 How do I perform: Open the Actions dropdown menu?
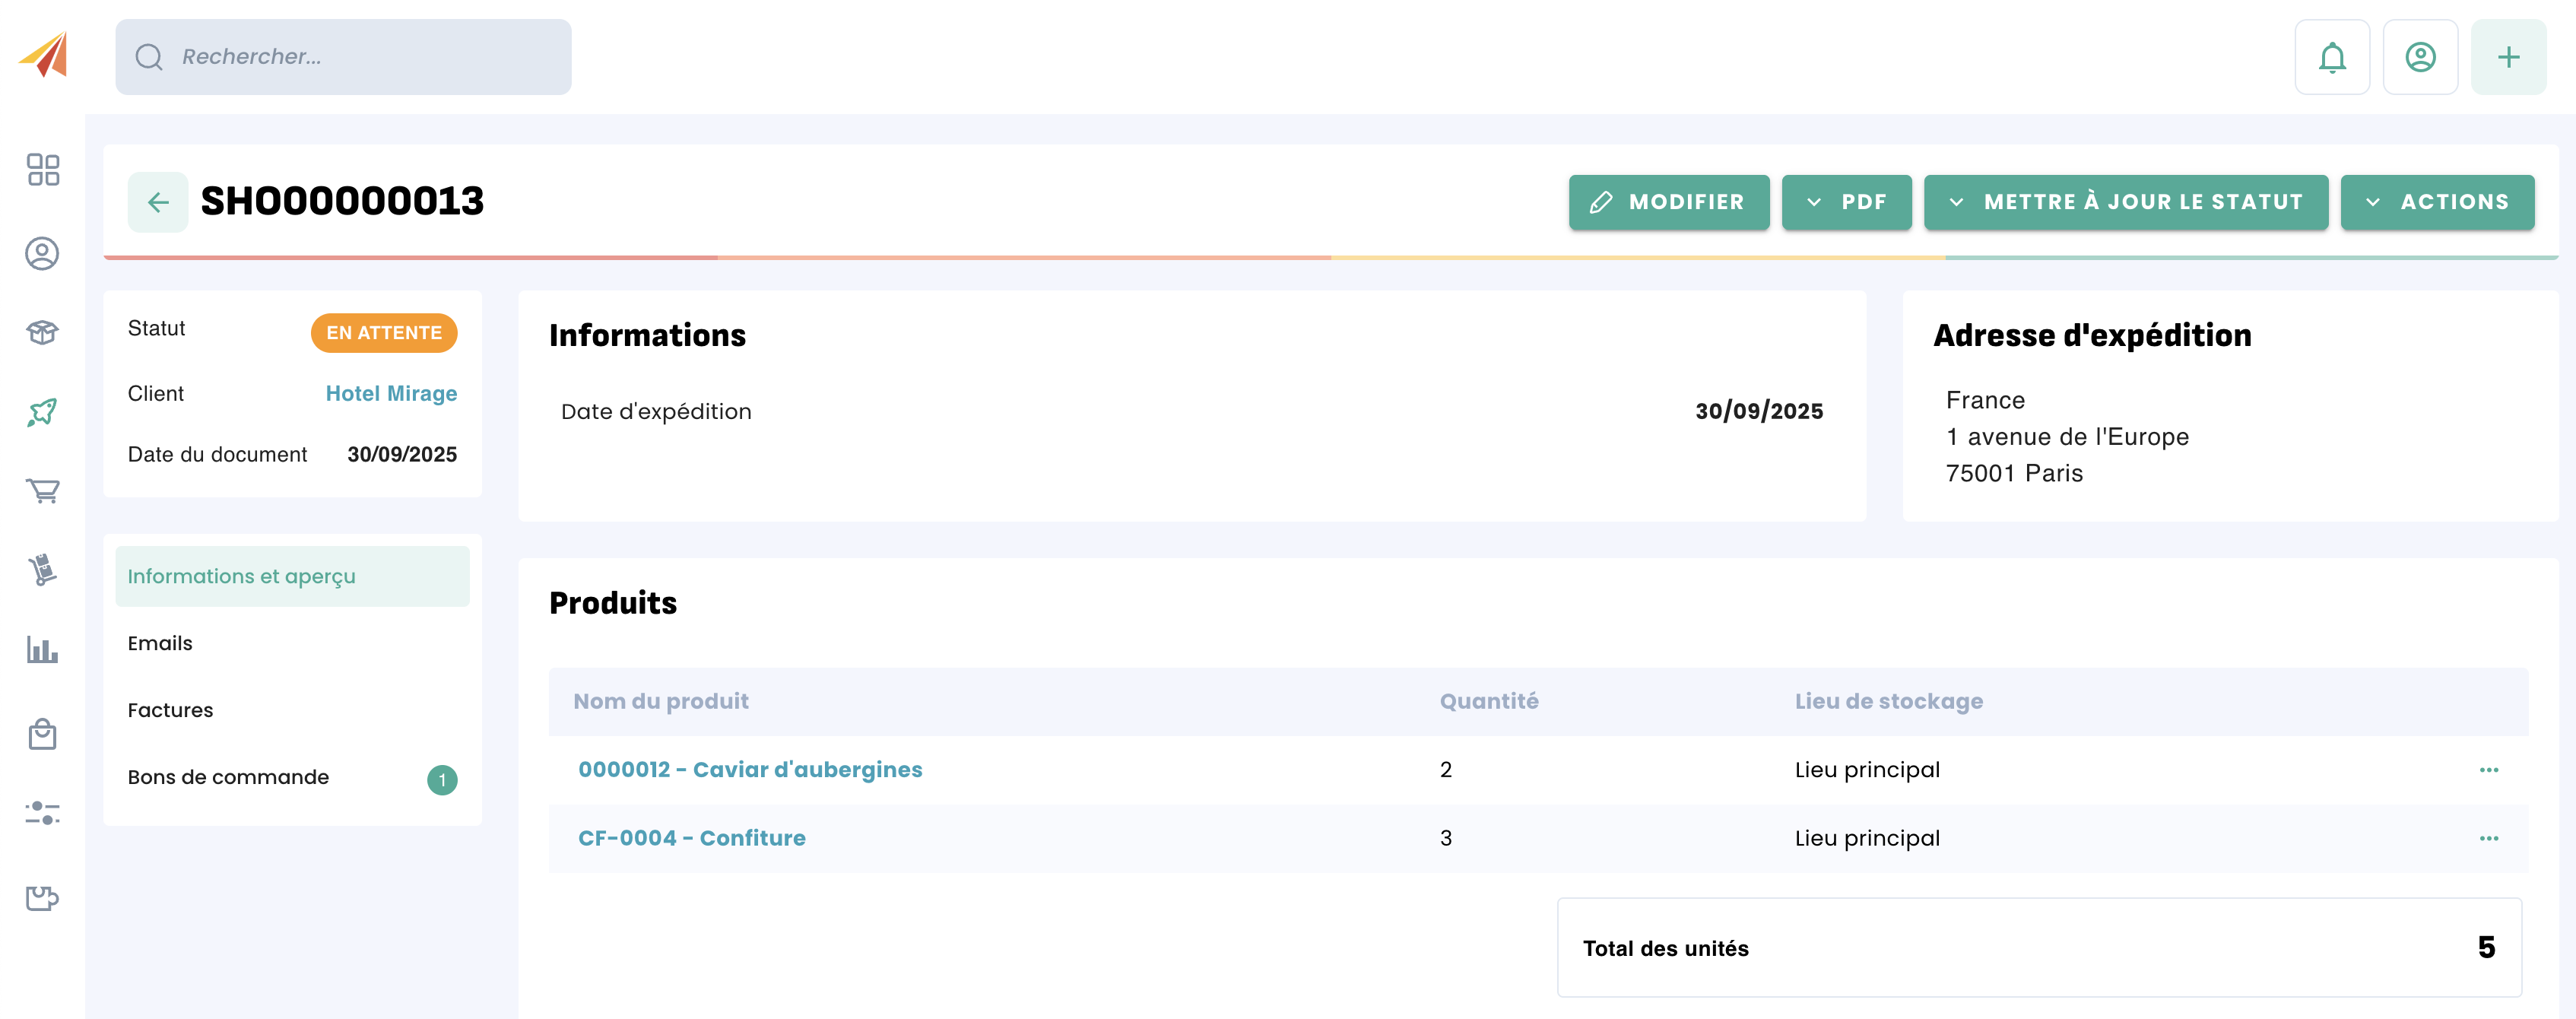pyautogui.click(x=2436, y=202)
